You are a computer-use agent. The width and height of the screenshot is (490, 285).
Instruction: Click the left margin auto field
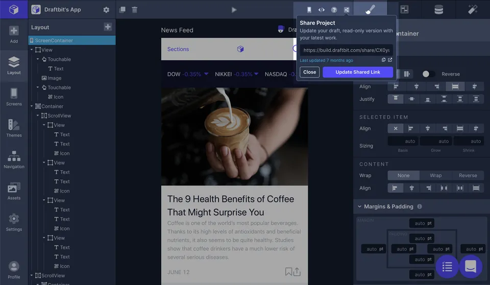(x=374, y=249)
